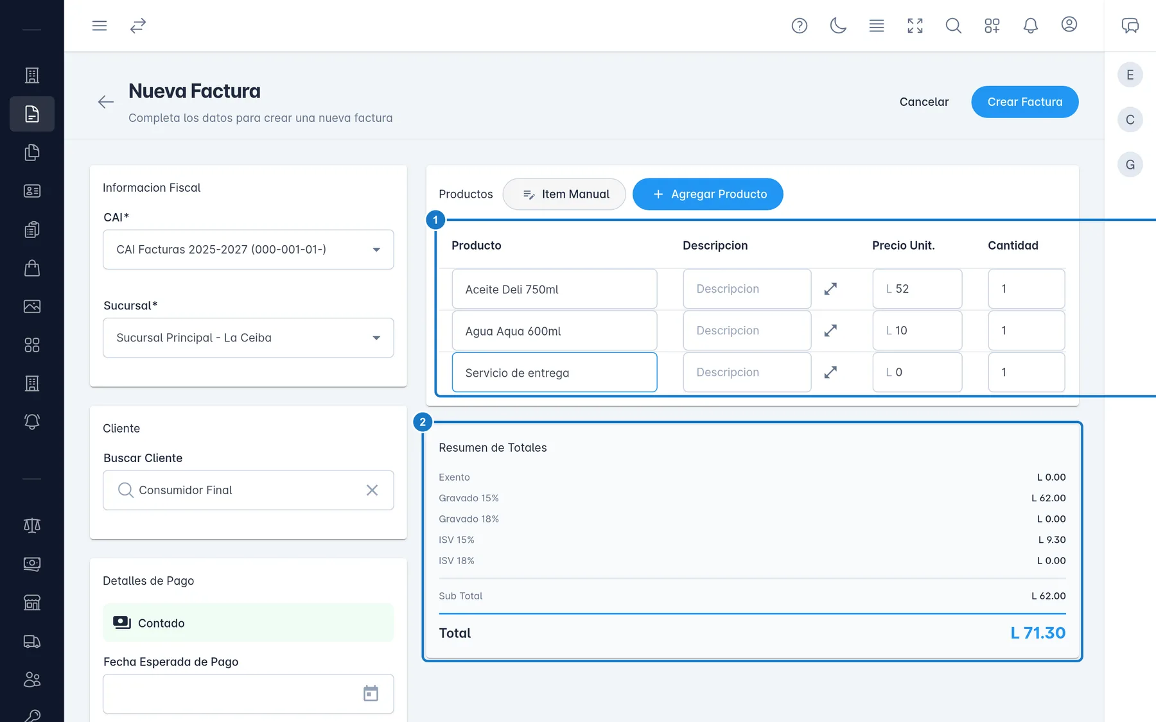Open notifications bell in top bar
This screenshot has height=722, width=1156.
1031,26
